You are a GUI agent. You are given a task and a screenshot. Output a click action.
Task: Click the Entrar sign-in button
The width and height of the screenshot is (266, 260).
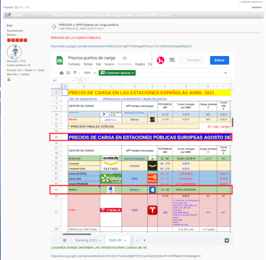tap(219, 60)
